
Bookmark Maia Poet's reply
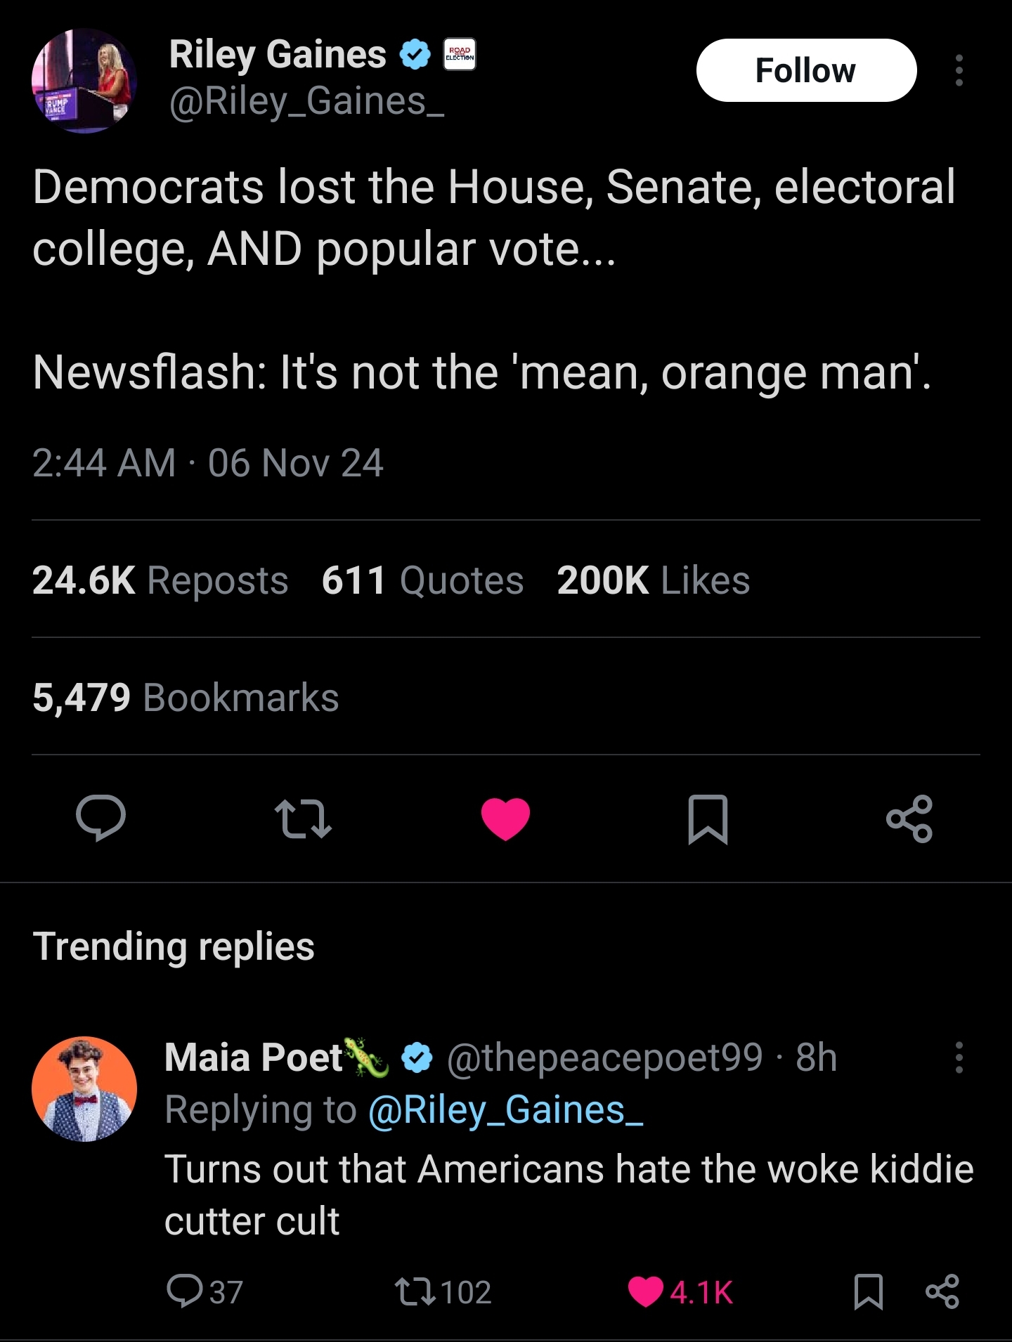point(868,1291)
